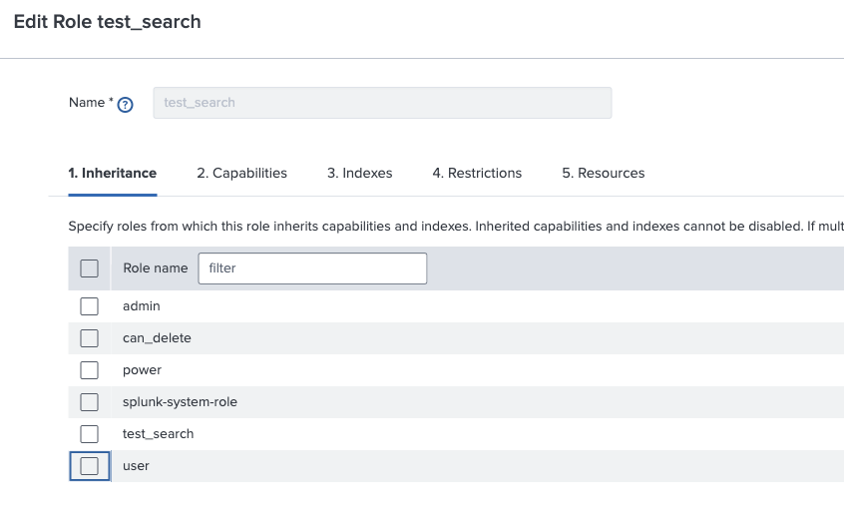Click the Name field containing test_search
This screenshot has width=844, height=528.
(x=382, y=103)
